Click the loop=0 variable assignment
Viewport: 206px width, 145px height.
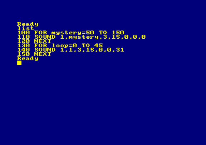[64, 46]
